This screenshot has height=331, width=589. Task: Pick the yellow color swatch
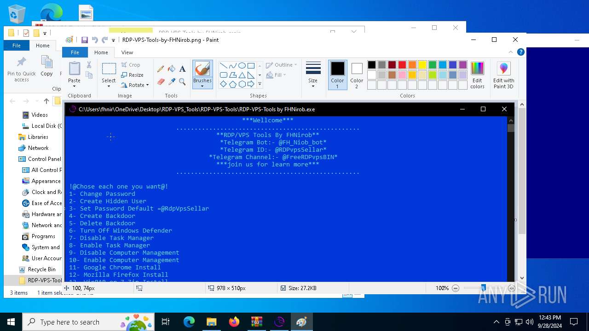pyautogui.click(x=422, y=65)
